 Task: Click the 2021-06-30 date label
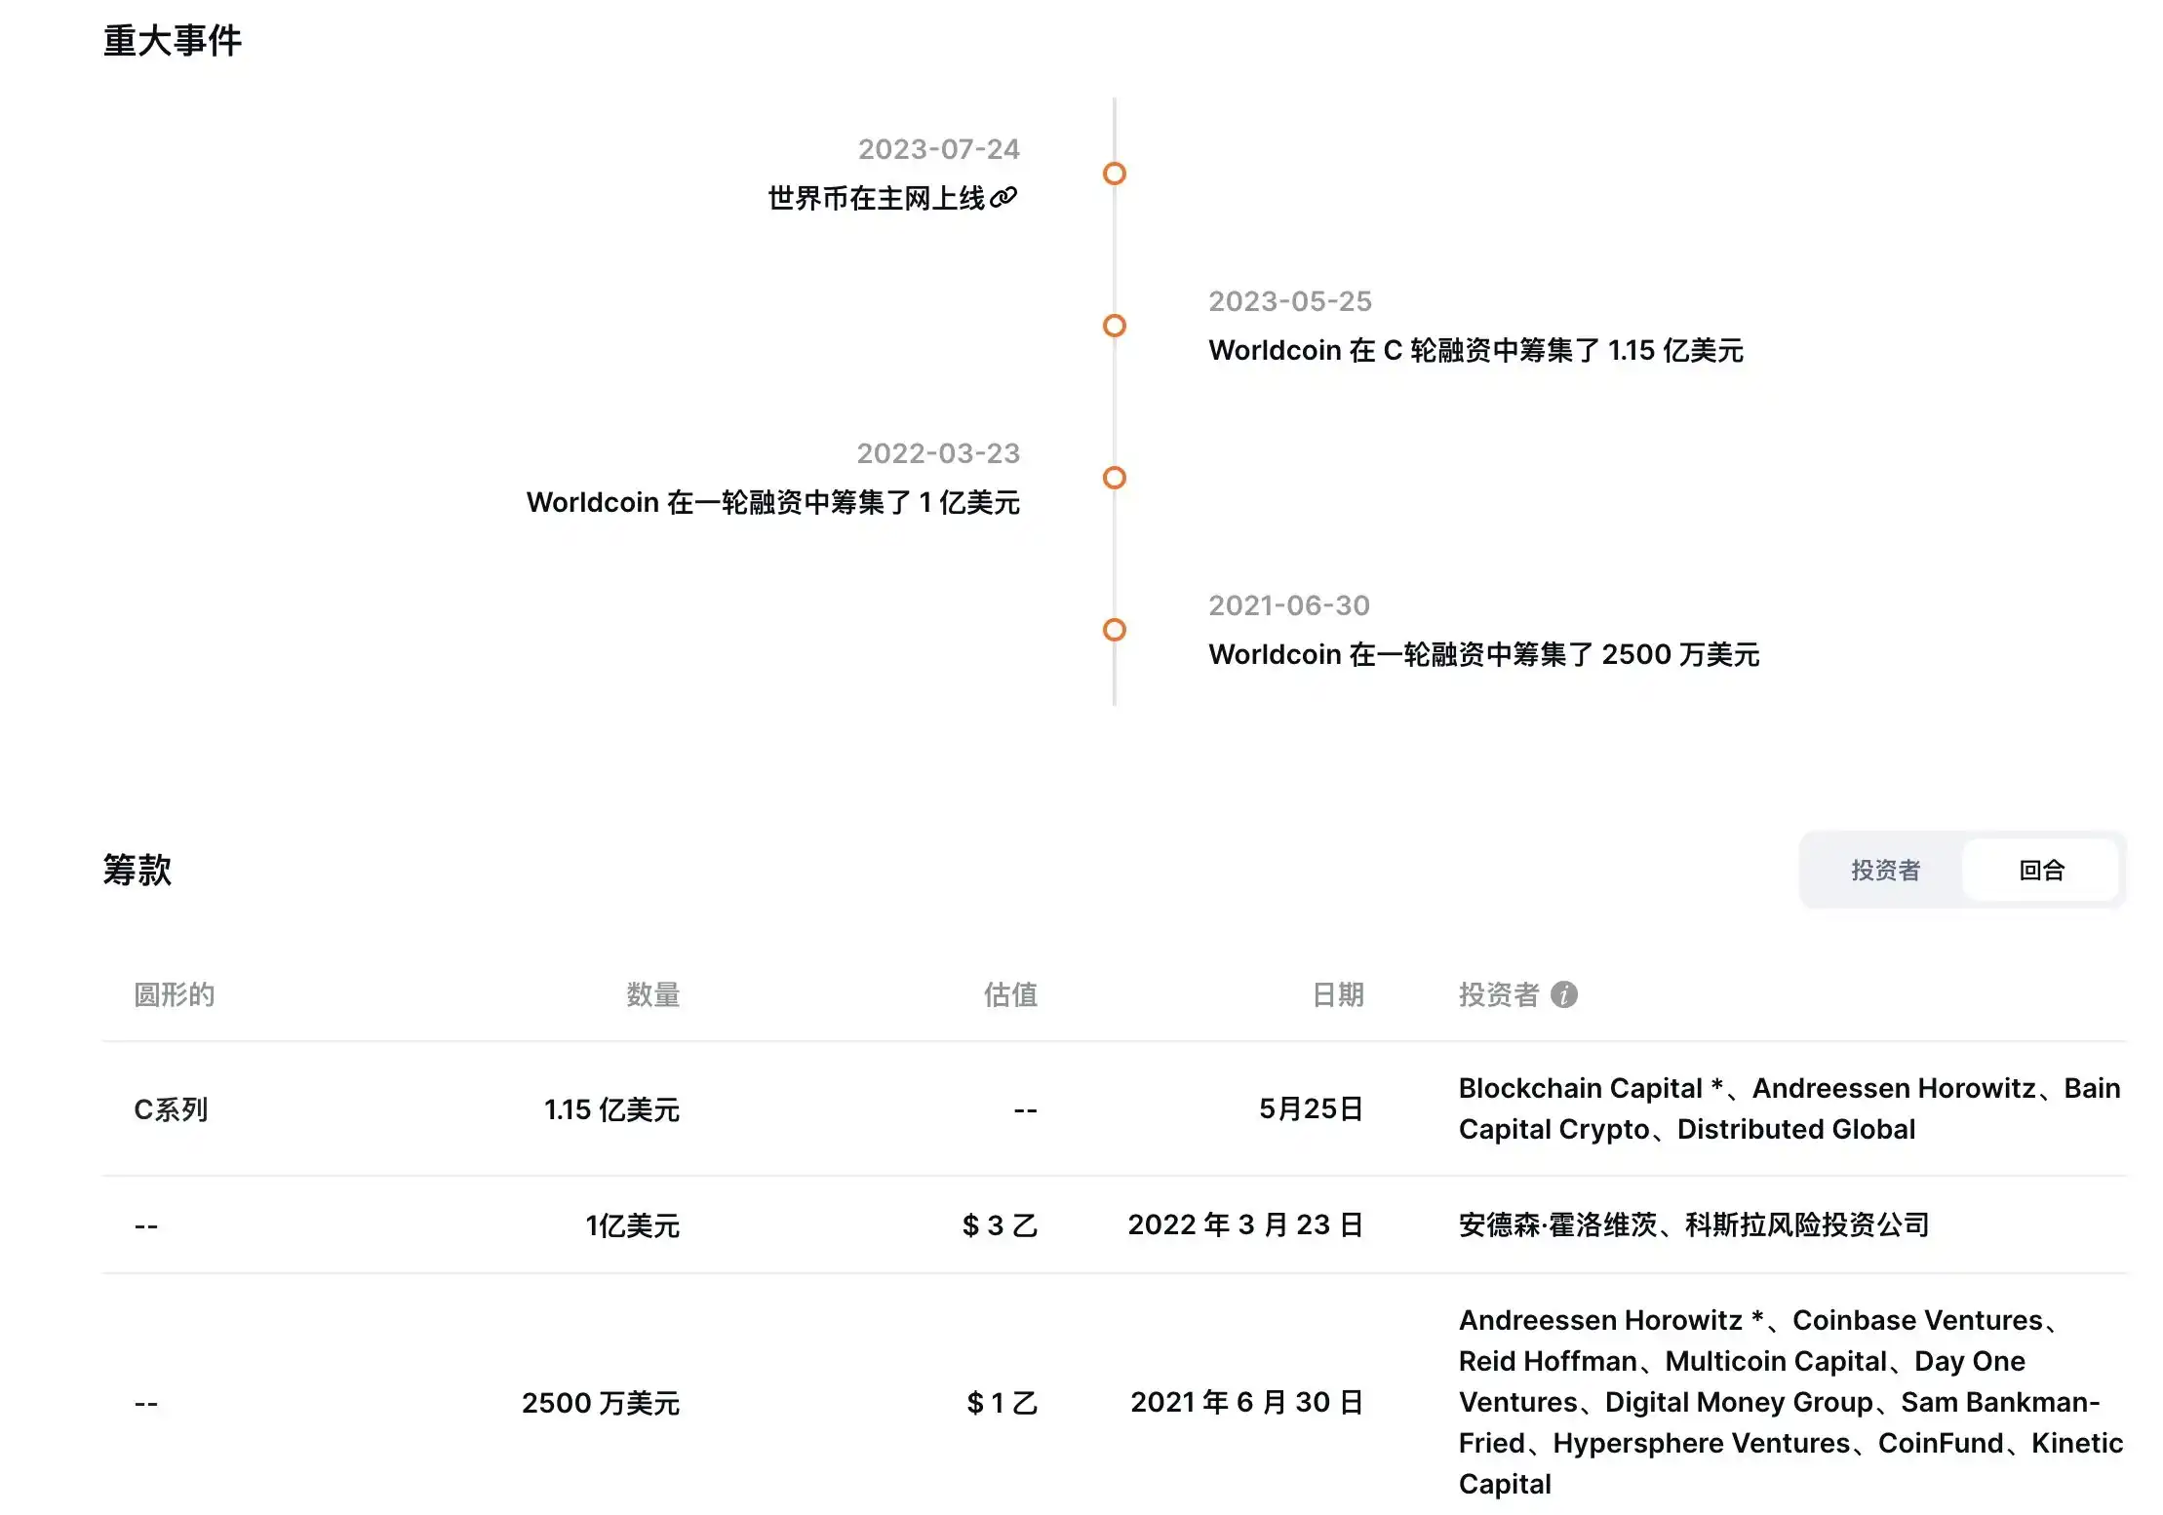[1289, 605]
